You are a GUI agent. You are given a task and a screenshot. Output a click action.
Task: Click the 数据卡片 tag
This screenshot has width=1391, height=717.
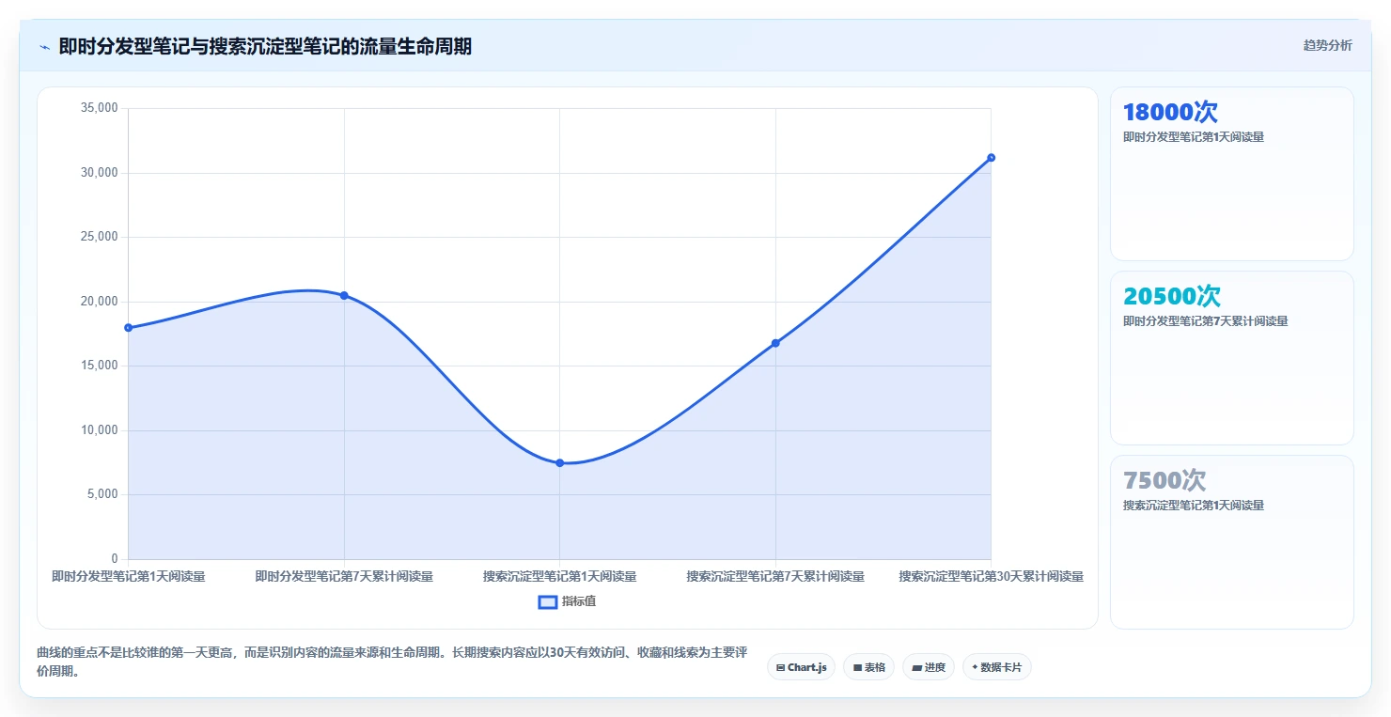[997, 667]
